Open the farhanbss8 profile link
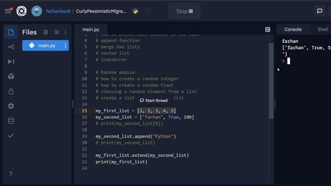The width and height of the screenshot is (331, 186). point(58,11)
